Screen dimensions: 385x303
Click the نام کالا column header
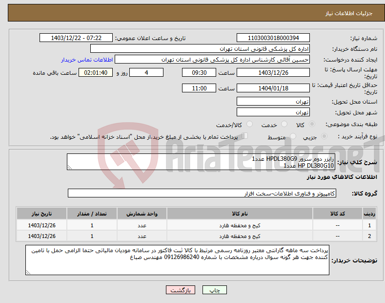click(240, 214)
